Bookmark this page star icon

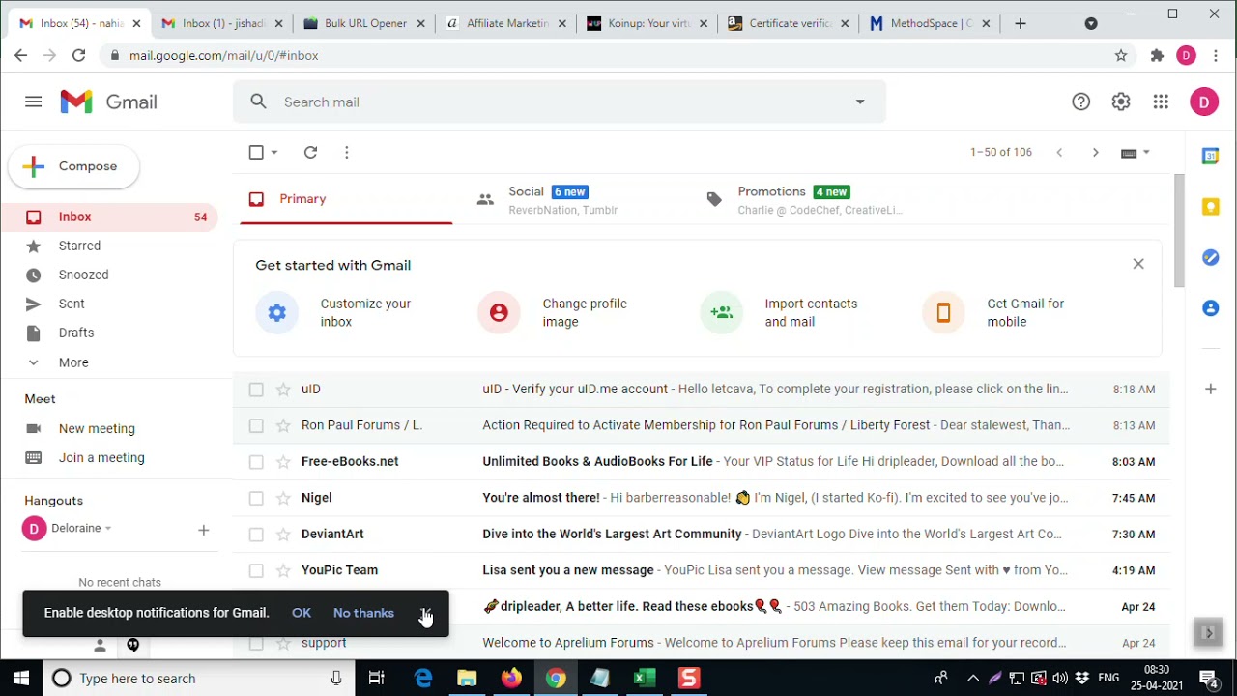click(x=1121, y=56)
